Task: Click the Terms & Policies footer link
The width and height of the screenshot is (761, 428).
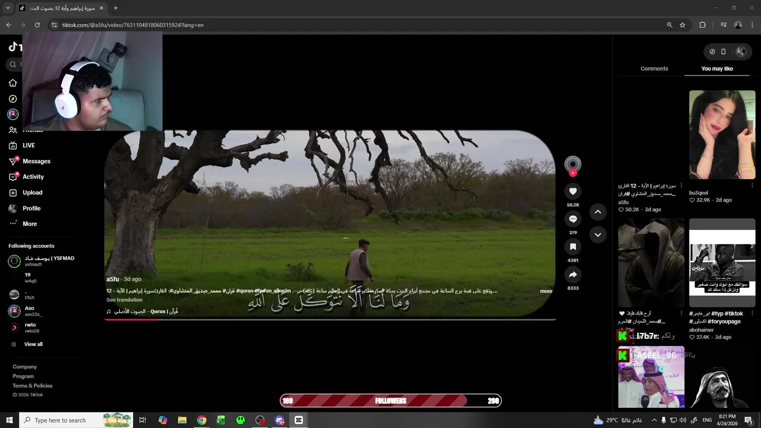Action: pyautogui.click(x=33, y=386)
